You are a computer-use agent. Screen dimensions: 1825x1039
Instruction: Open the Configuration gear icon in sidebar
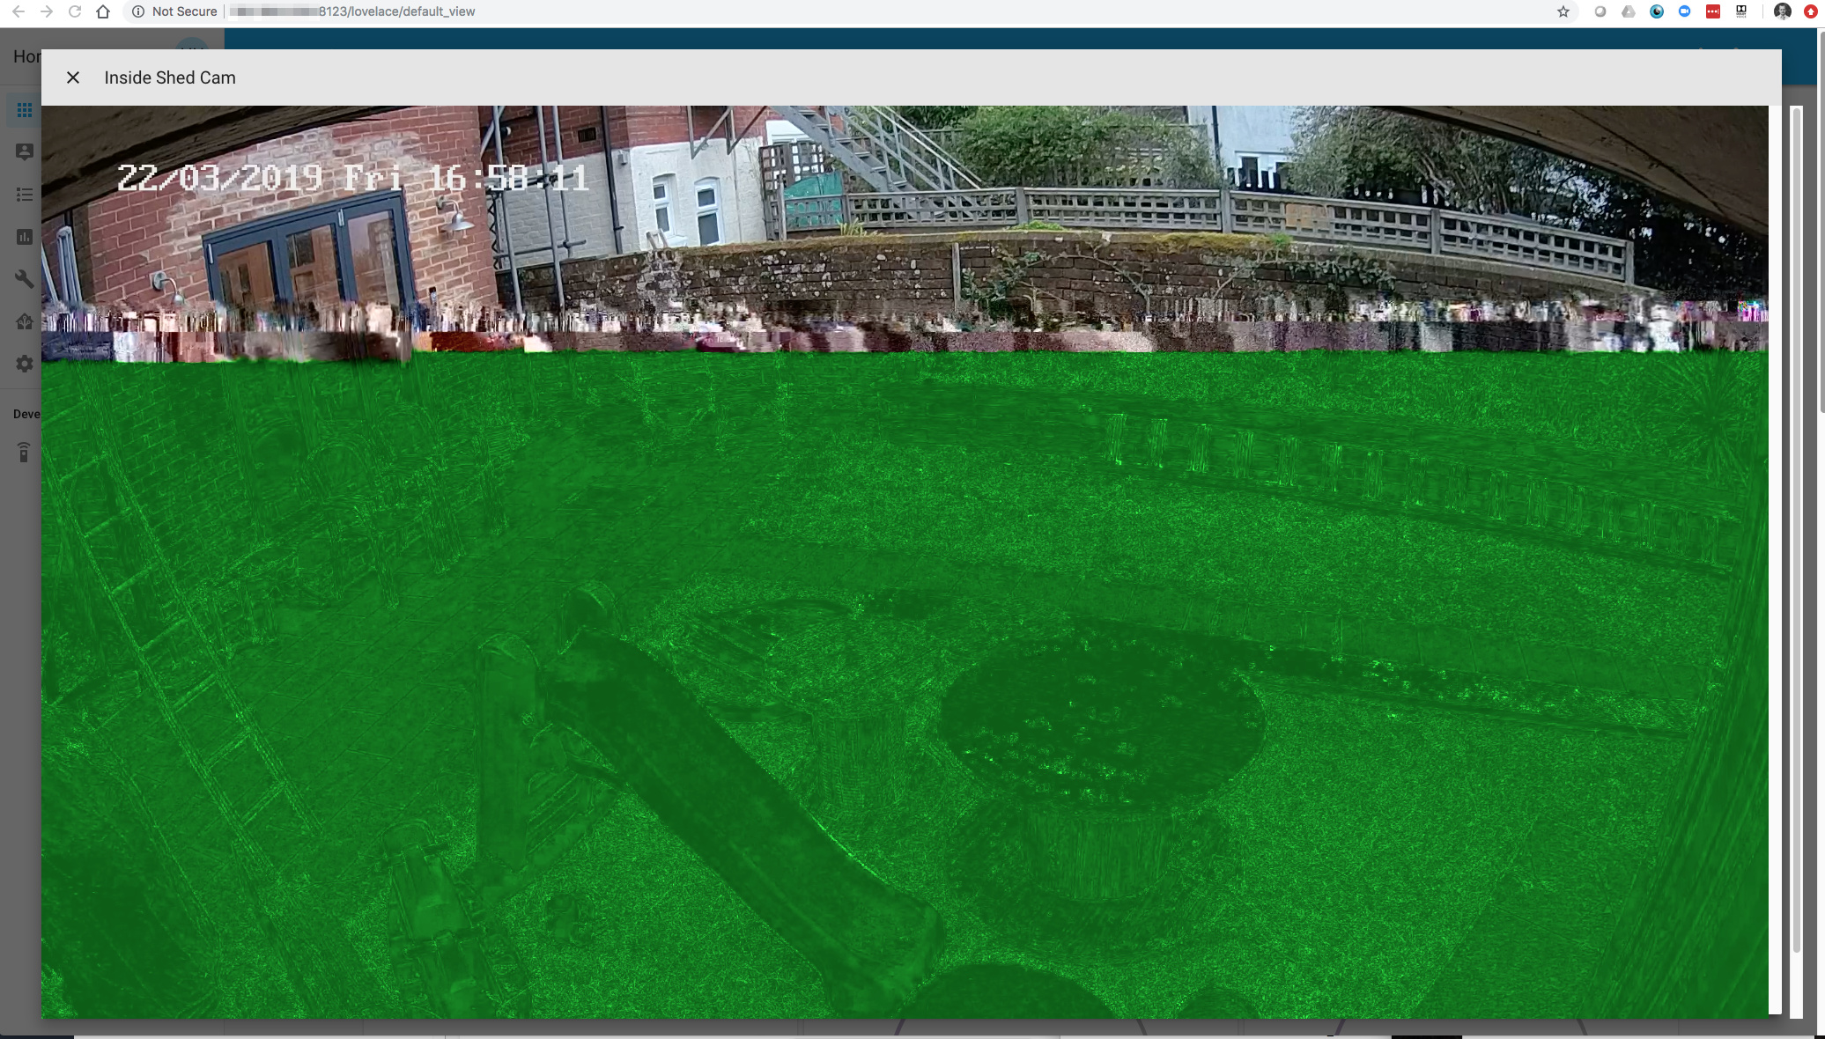[24, 364]
